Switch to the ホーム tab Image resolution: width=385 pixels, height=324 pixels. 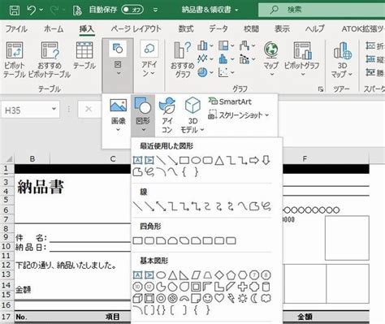[x=54, y=28]
